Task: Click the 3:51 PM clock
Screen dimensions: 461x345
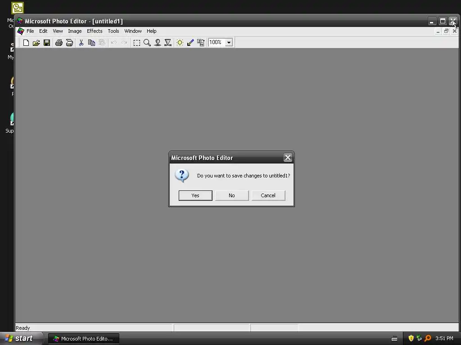Action: pyautogui.click(x=444, y=339)
